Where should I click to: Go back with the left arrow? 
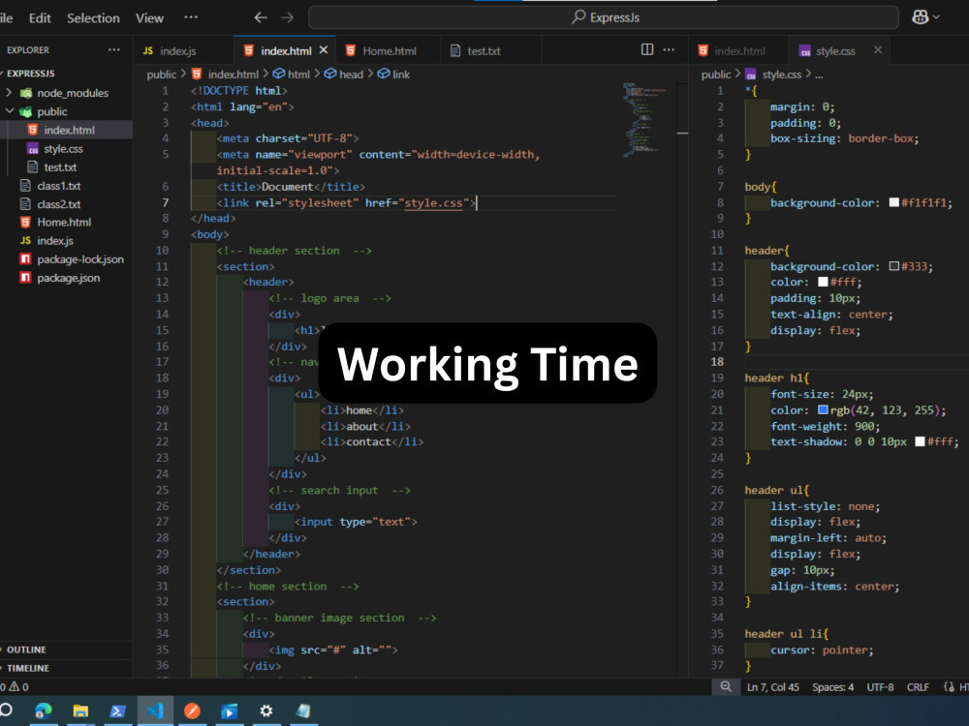261,17
